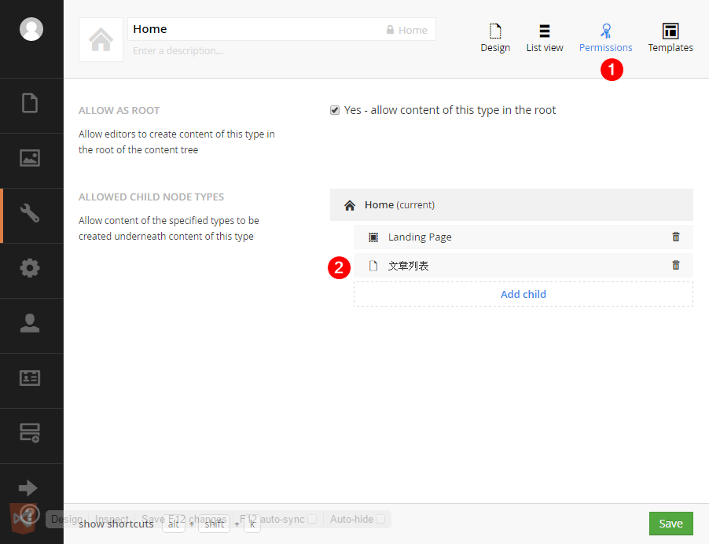Open the Members section in sidebar
Image resolution: width=709 pixels, height=544 pixels.
pos(30,378)
